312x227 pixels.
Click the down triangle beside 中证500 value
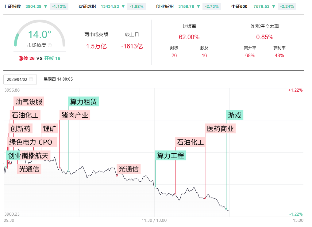pyautogui.click(x=273, y=6)
